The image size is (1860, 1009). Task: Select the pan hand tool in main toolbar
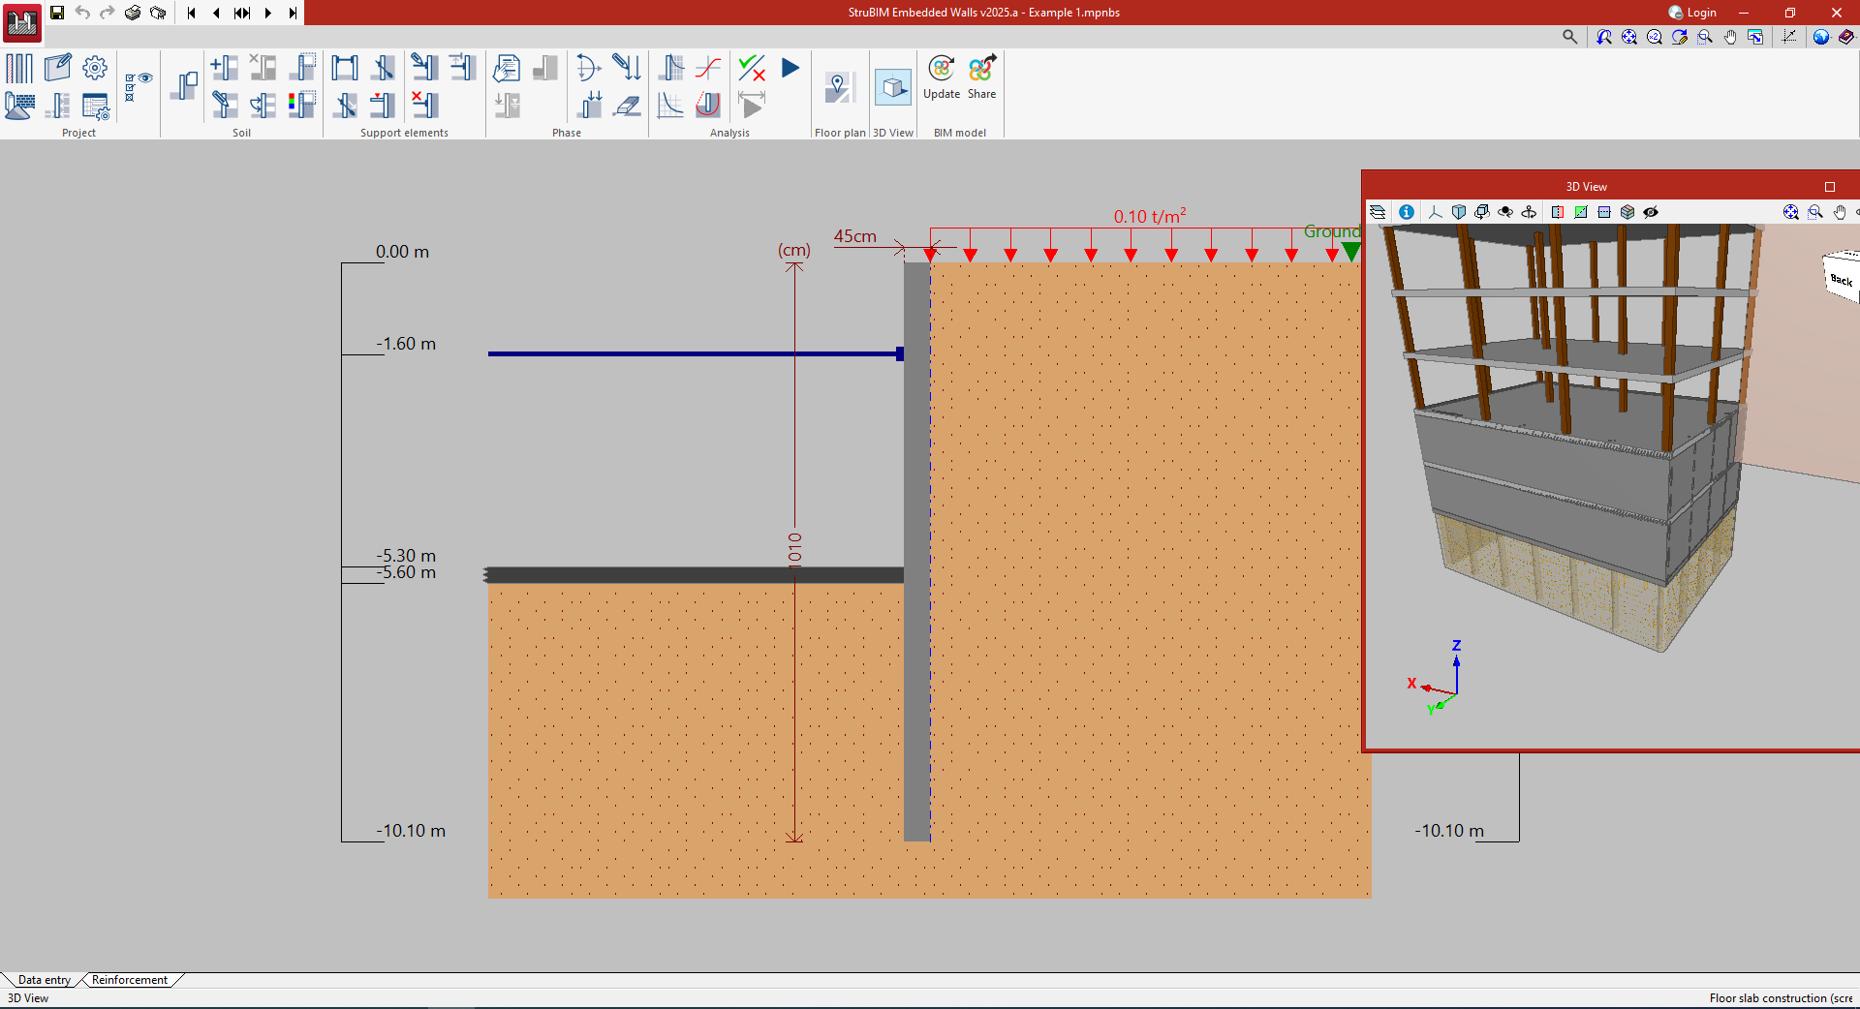pos(1730,37)
